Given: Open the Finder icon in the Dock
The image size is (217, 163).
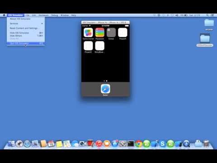Looking at the screenshot, I should click(x=11, y=144).
